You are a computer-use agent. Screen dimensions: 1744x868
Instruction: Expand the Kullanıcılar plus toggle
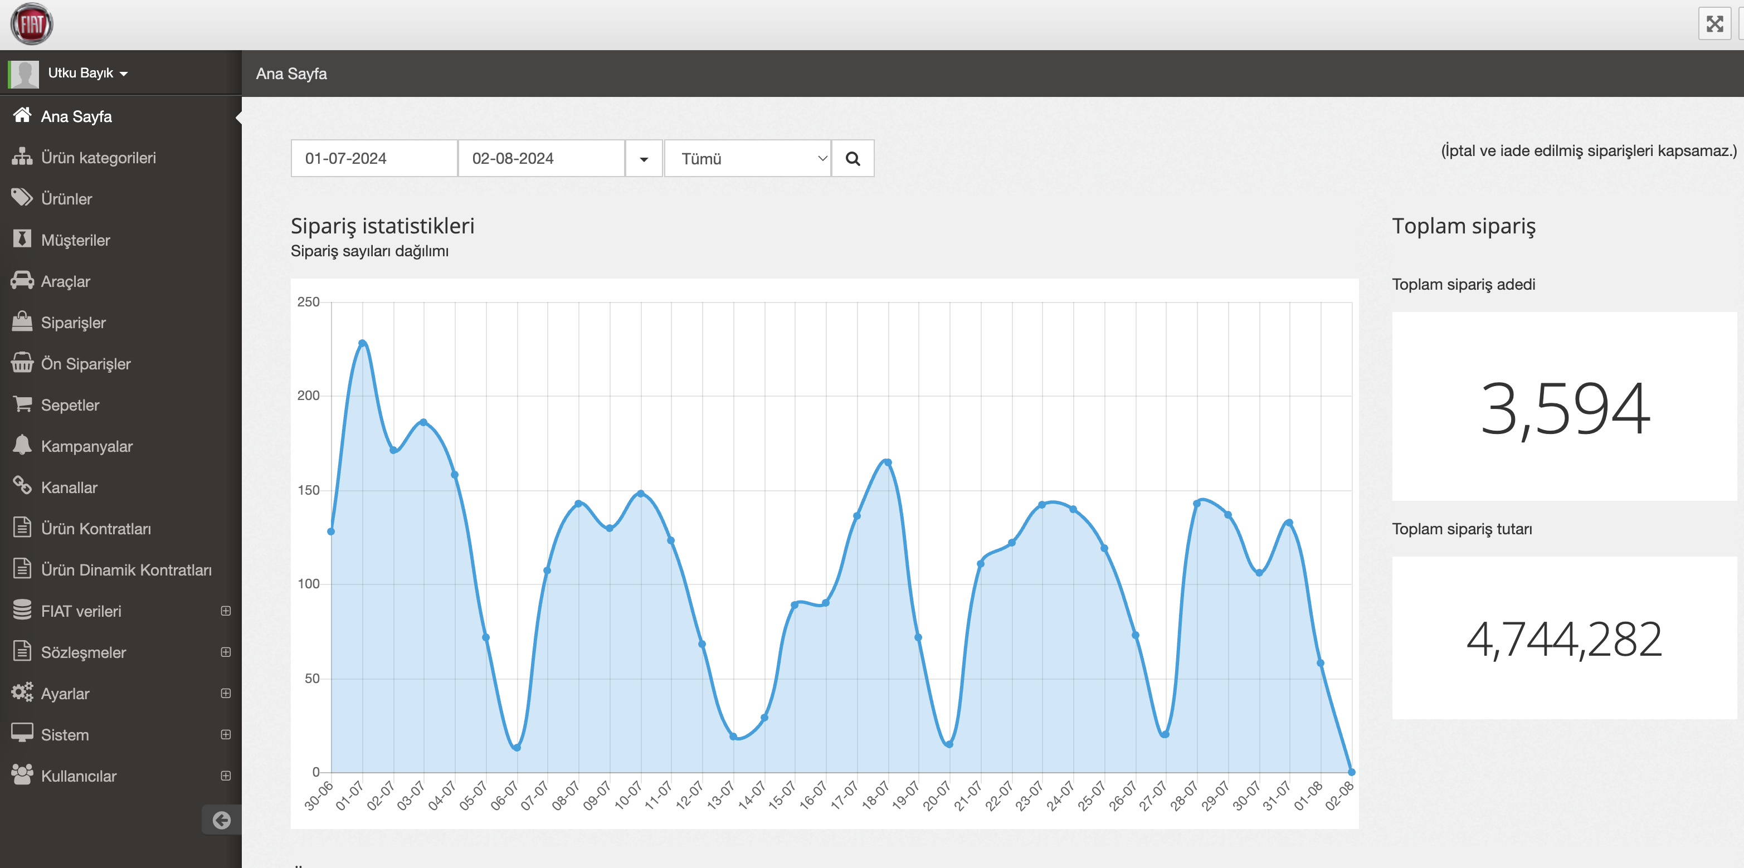[226, 776]
